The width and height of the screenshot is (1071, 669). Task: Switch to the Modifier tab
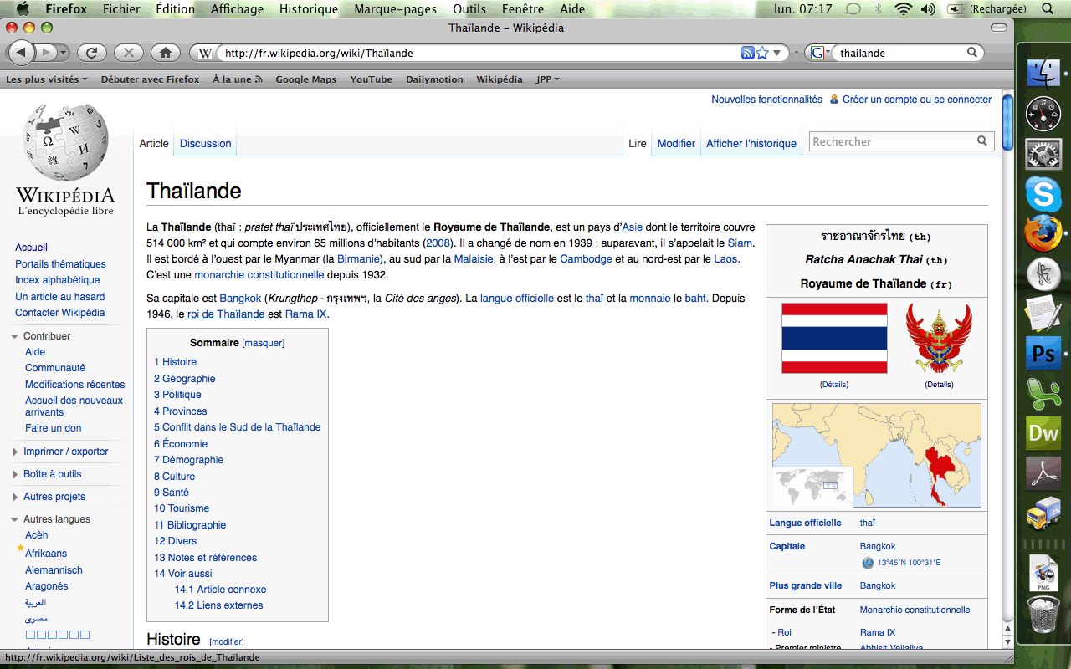pyautogui.click(x=676, y=144)
